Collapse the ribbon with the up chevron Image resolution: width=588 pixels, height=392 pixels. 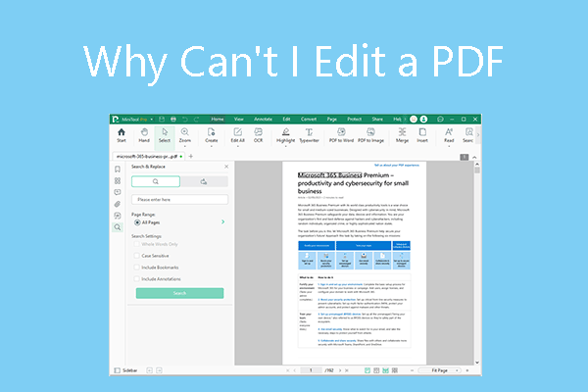point(474,157)
